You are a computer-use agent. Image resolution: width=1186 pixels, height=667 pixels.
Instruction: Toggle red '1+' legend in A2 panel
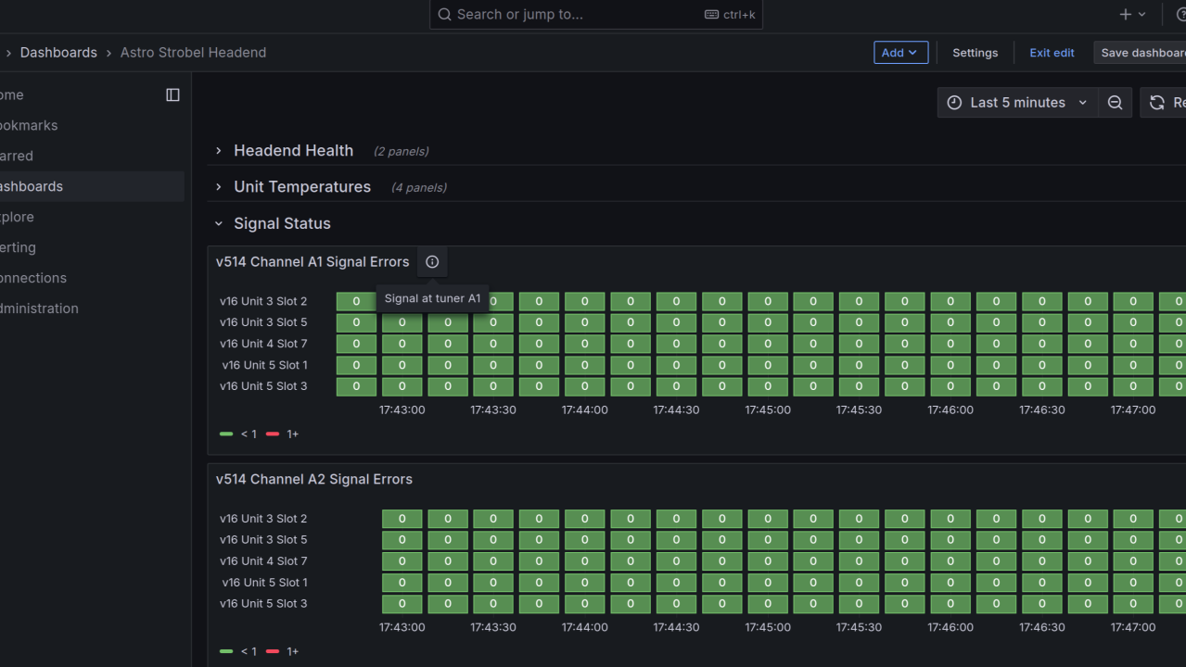[282, 651]
